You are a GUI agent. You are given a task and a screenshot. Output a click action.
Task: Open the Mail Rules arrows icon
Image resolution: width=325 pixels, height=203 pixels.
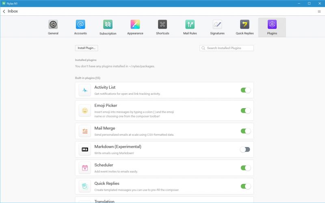190,24
